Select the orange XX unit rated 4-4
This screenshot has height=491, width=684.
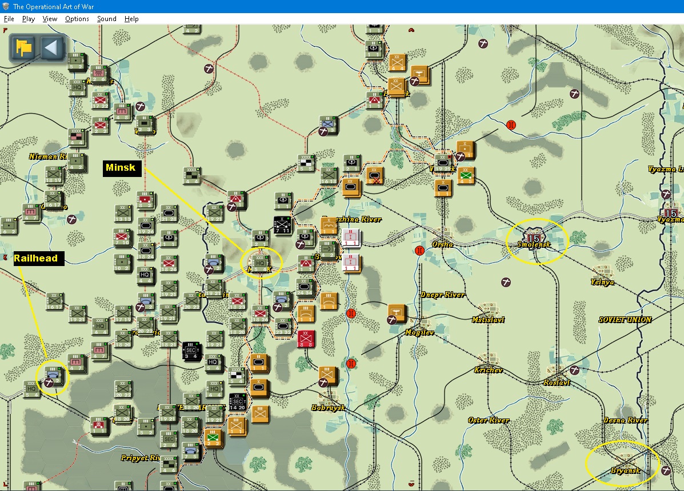pos(397,62)
